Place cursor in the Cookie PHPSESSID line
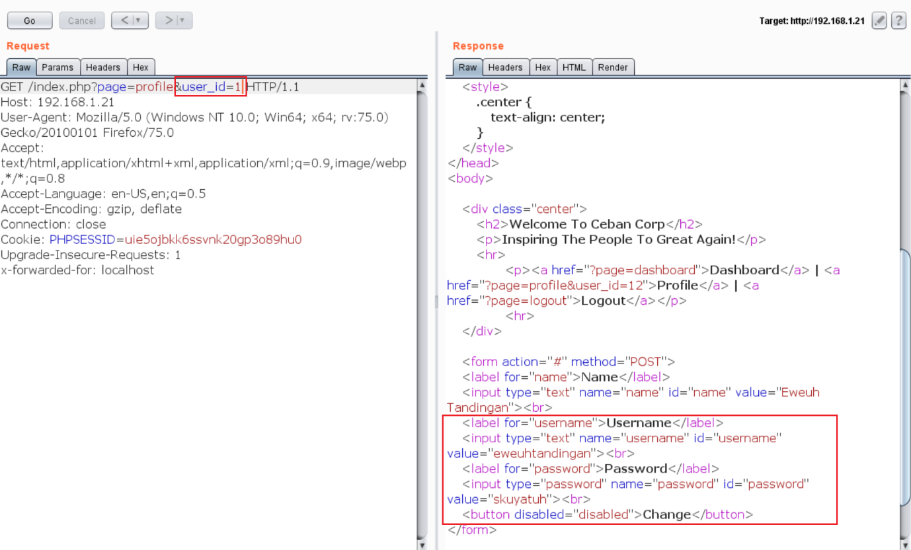This screenshot has height=550, width=911. point(198,239)
